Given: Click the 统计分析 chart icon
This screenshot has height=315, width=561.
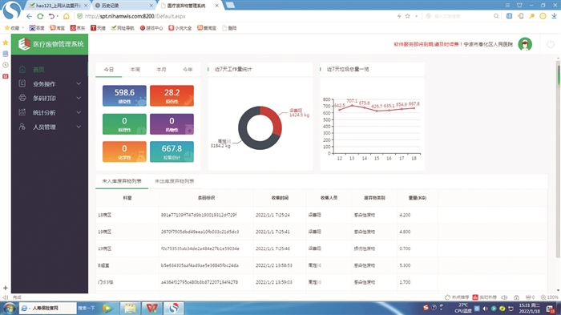Looking at the screenshot, I should (x=22, y=112).
